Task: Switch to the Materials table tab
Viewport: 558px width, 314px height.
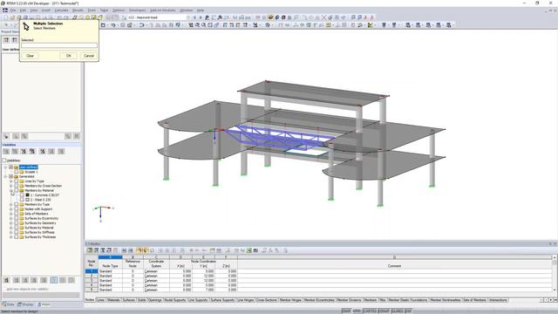Action: click(114, 300)
